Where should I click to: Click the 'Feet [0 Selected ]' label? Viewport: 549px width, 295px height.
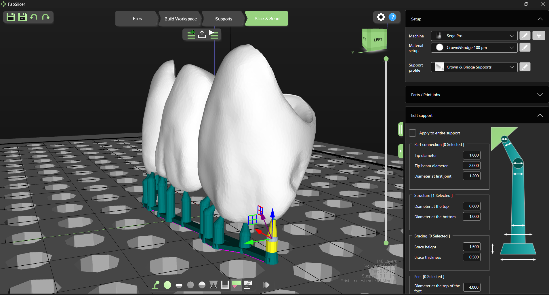(x=429, y=277)
